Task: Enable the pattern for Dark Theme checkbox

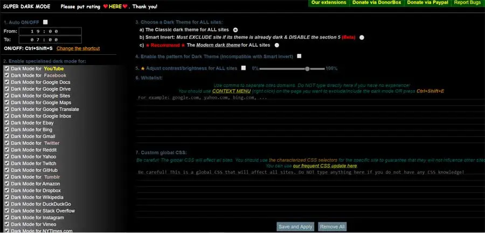Action: click(299, 56)
